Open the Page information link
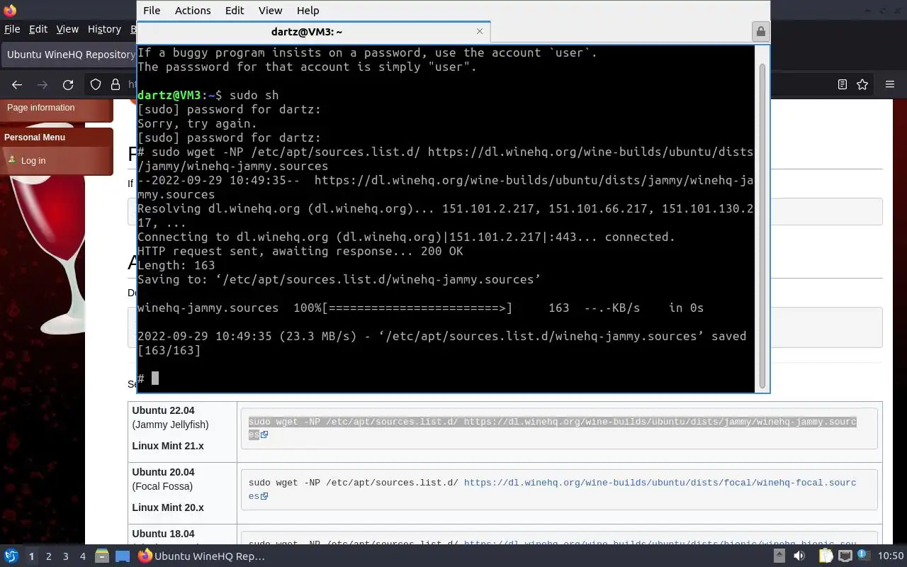 40,108
